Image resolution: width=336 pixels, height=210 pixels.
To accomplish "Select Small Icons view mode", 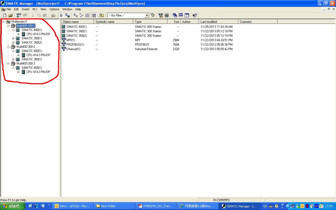I will [82, 15].
